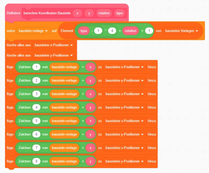Click the Zeichen index field containing 4 in the füge row
The height and width of the screenshot is (173, 209).
point(37,107)
